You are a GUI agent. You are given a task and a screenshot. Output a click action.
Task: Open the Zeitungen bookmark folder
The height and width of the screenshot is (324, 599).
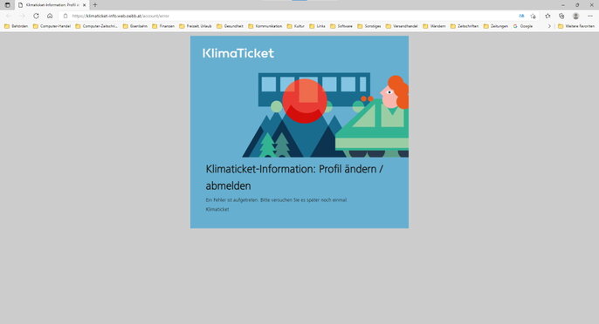click(496, 26)
